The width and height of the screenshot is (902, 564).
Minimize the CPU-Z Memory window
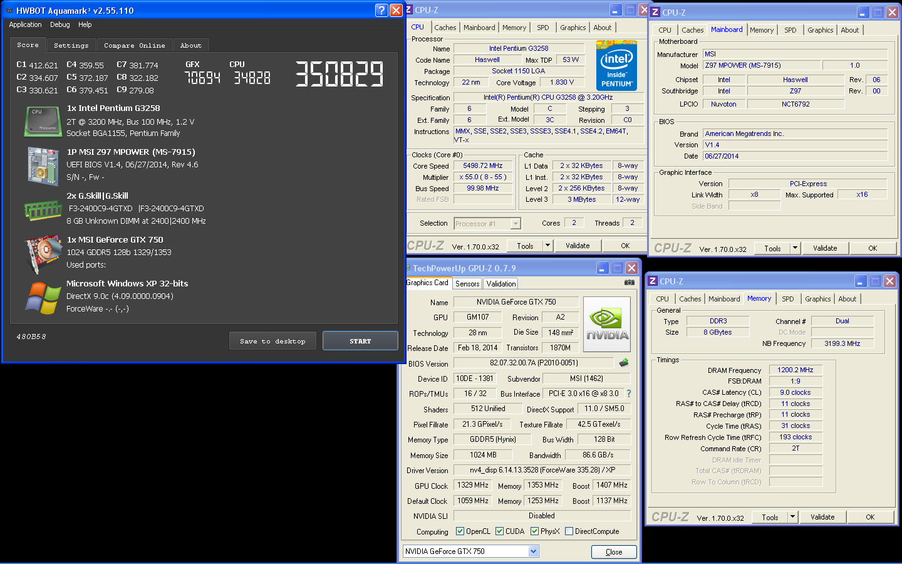[x=861, y=281]
